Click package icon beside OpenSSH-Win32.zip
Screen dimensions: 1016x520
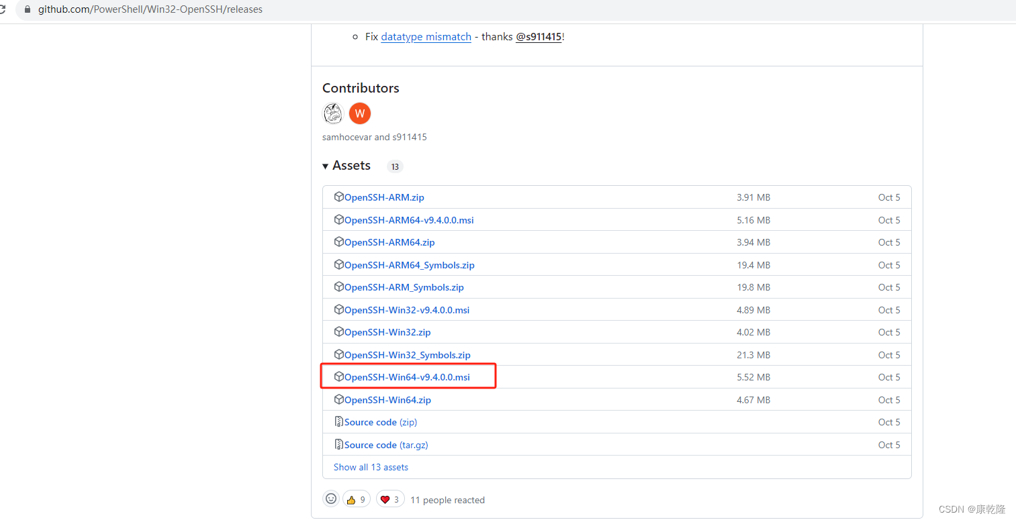point(339,332)
